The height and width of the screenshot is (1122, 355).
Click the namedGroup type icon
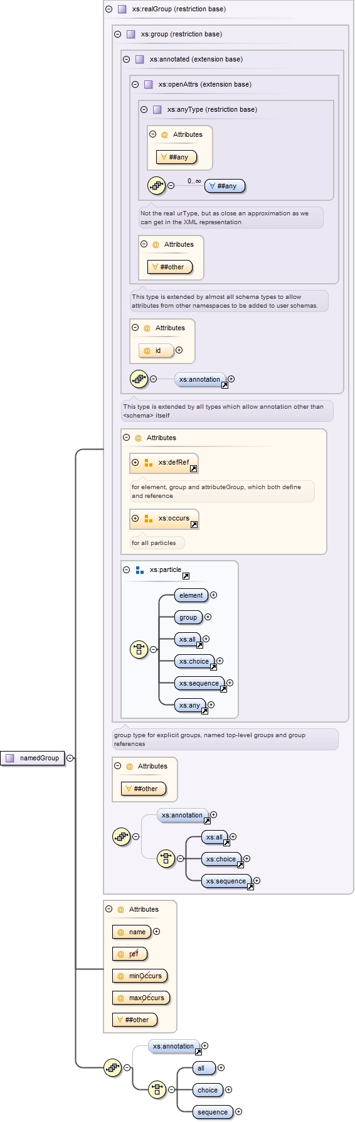(10, 758)
